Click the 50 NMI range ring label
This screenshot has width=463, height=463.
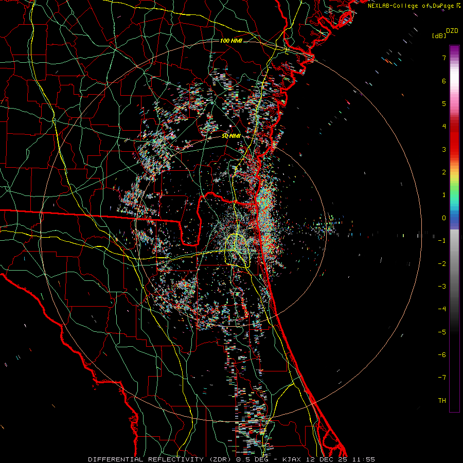click(231, 136)
